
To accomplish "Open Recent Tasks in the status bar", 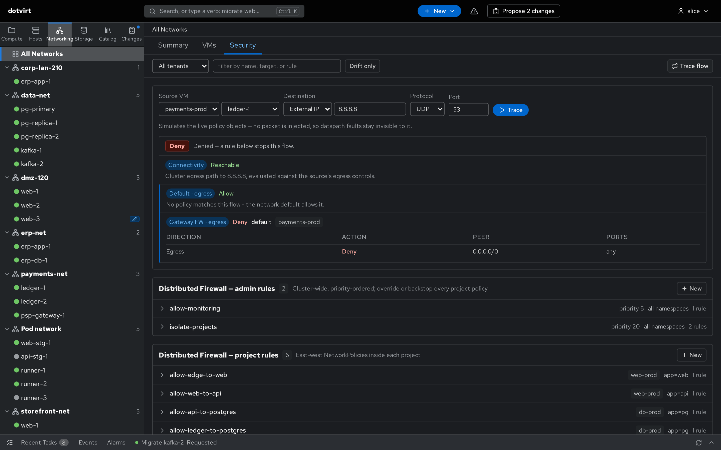I will [44, 442].
